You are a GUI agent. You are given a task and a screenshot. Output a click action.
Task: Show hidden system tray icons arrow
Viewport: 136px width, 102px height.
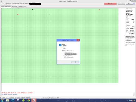[128, 100]
